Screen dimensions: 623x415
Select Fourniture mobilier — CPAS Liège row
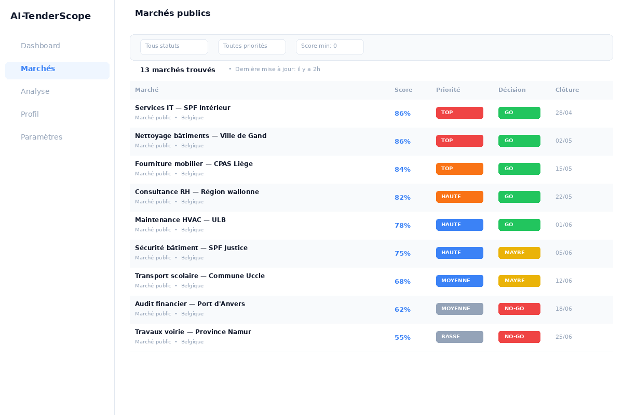(194, 164)
